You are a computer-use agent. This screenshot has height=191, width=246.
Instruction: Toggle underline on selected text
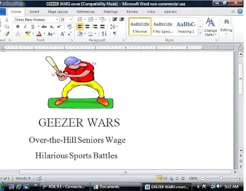[33, 27]
